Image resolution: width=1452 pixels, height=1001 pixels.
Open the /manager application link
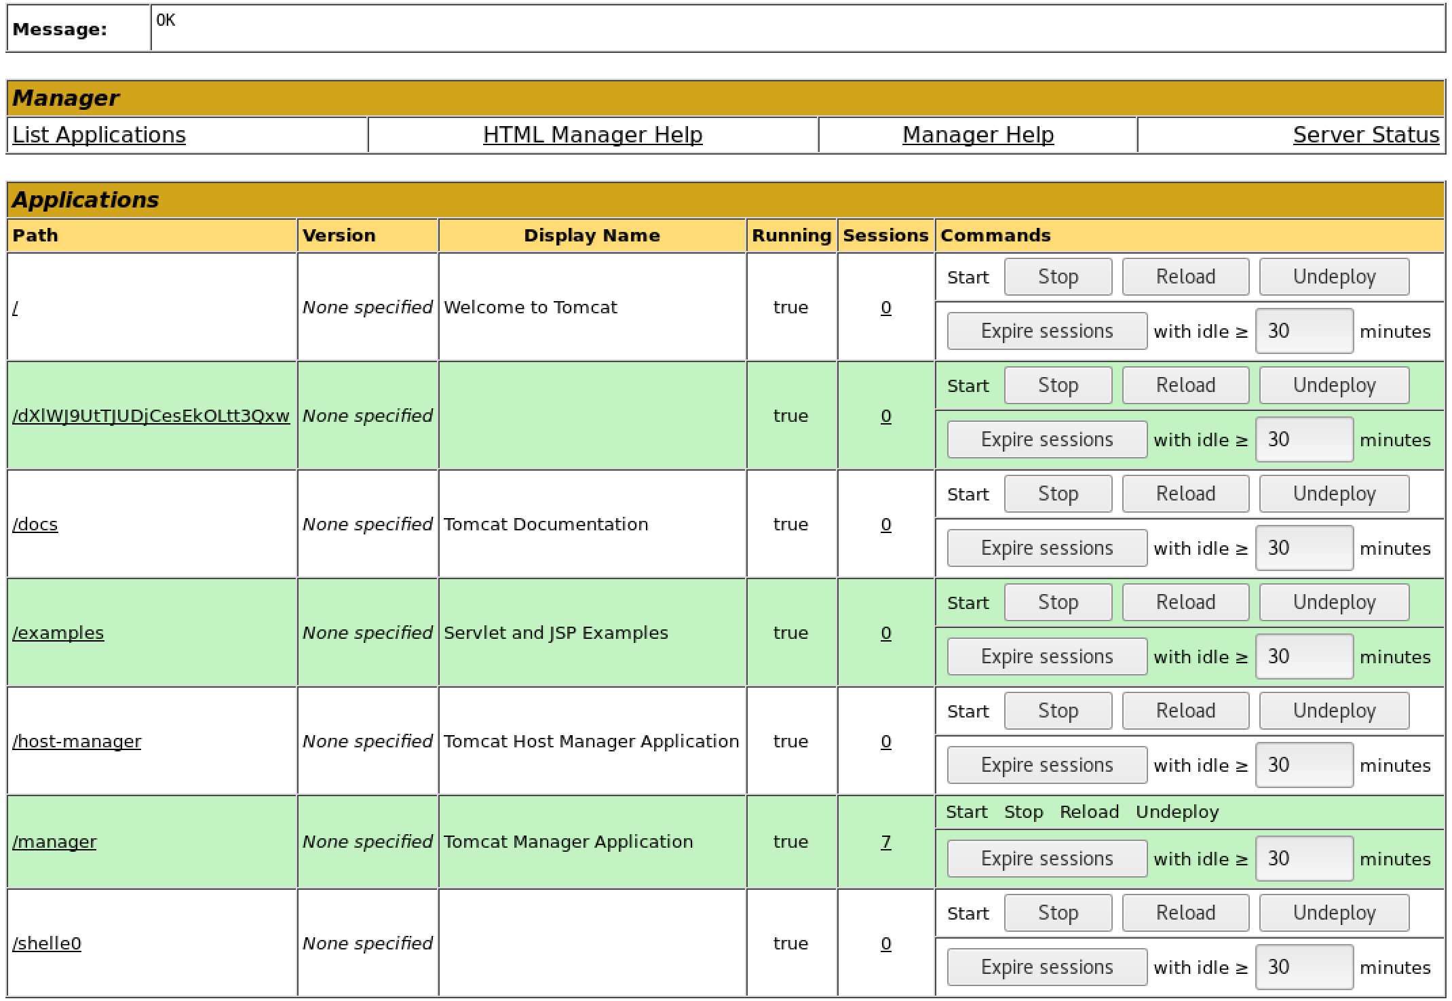[x=54, y=842]
